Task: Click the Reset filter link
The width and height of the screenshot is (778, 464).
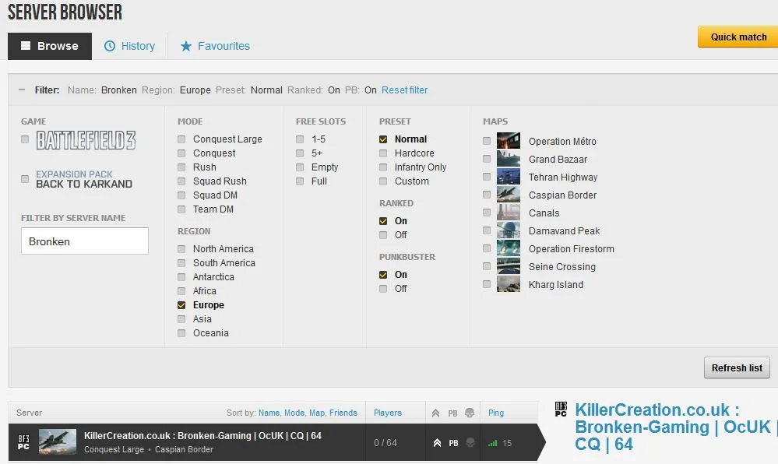Action: coord(404,90)
